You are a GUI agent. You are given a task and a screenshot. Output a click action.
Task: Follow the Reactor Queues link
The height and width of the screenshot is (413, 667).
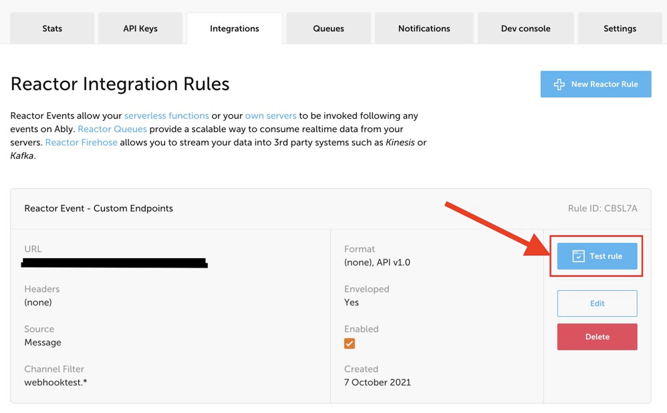[112, 129]
